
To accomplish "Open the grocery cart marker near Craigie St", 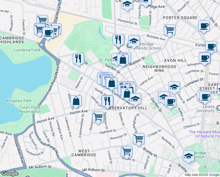I will coord(139,140).
